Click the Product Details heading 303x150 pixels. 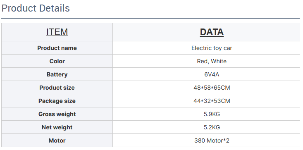click(x=36, y=8)
